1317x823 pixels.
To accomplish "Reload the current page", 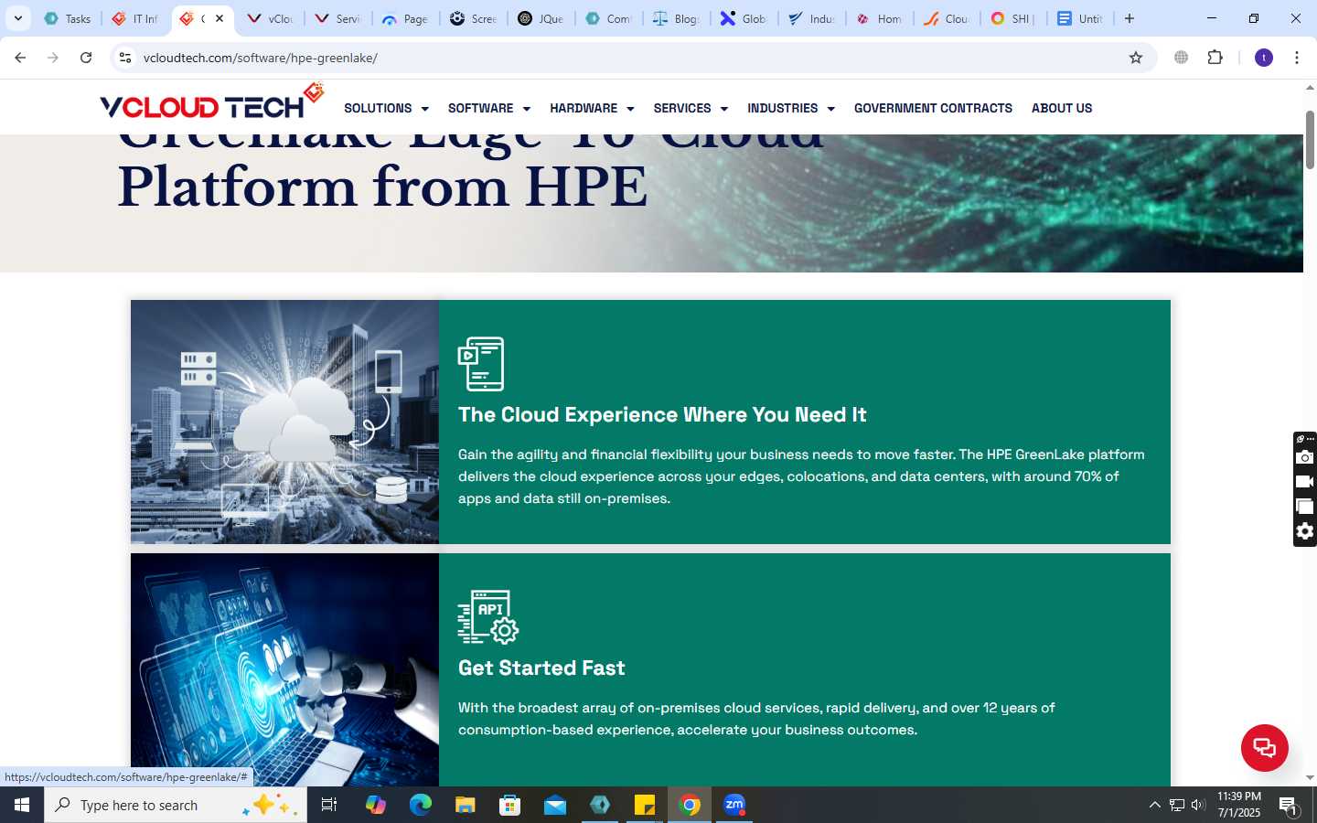I will 86,58.
